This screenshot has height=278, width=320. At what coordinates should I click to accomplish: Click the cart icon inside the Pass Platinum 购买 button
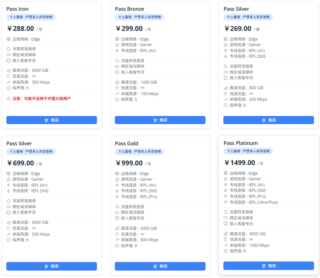pyautogui.click(x=265, y=266)
